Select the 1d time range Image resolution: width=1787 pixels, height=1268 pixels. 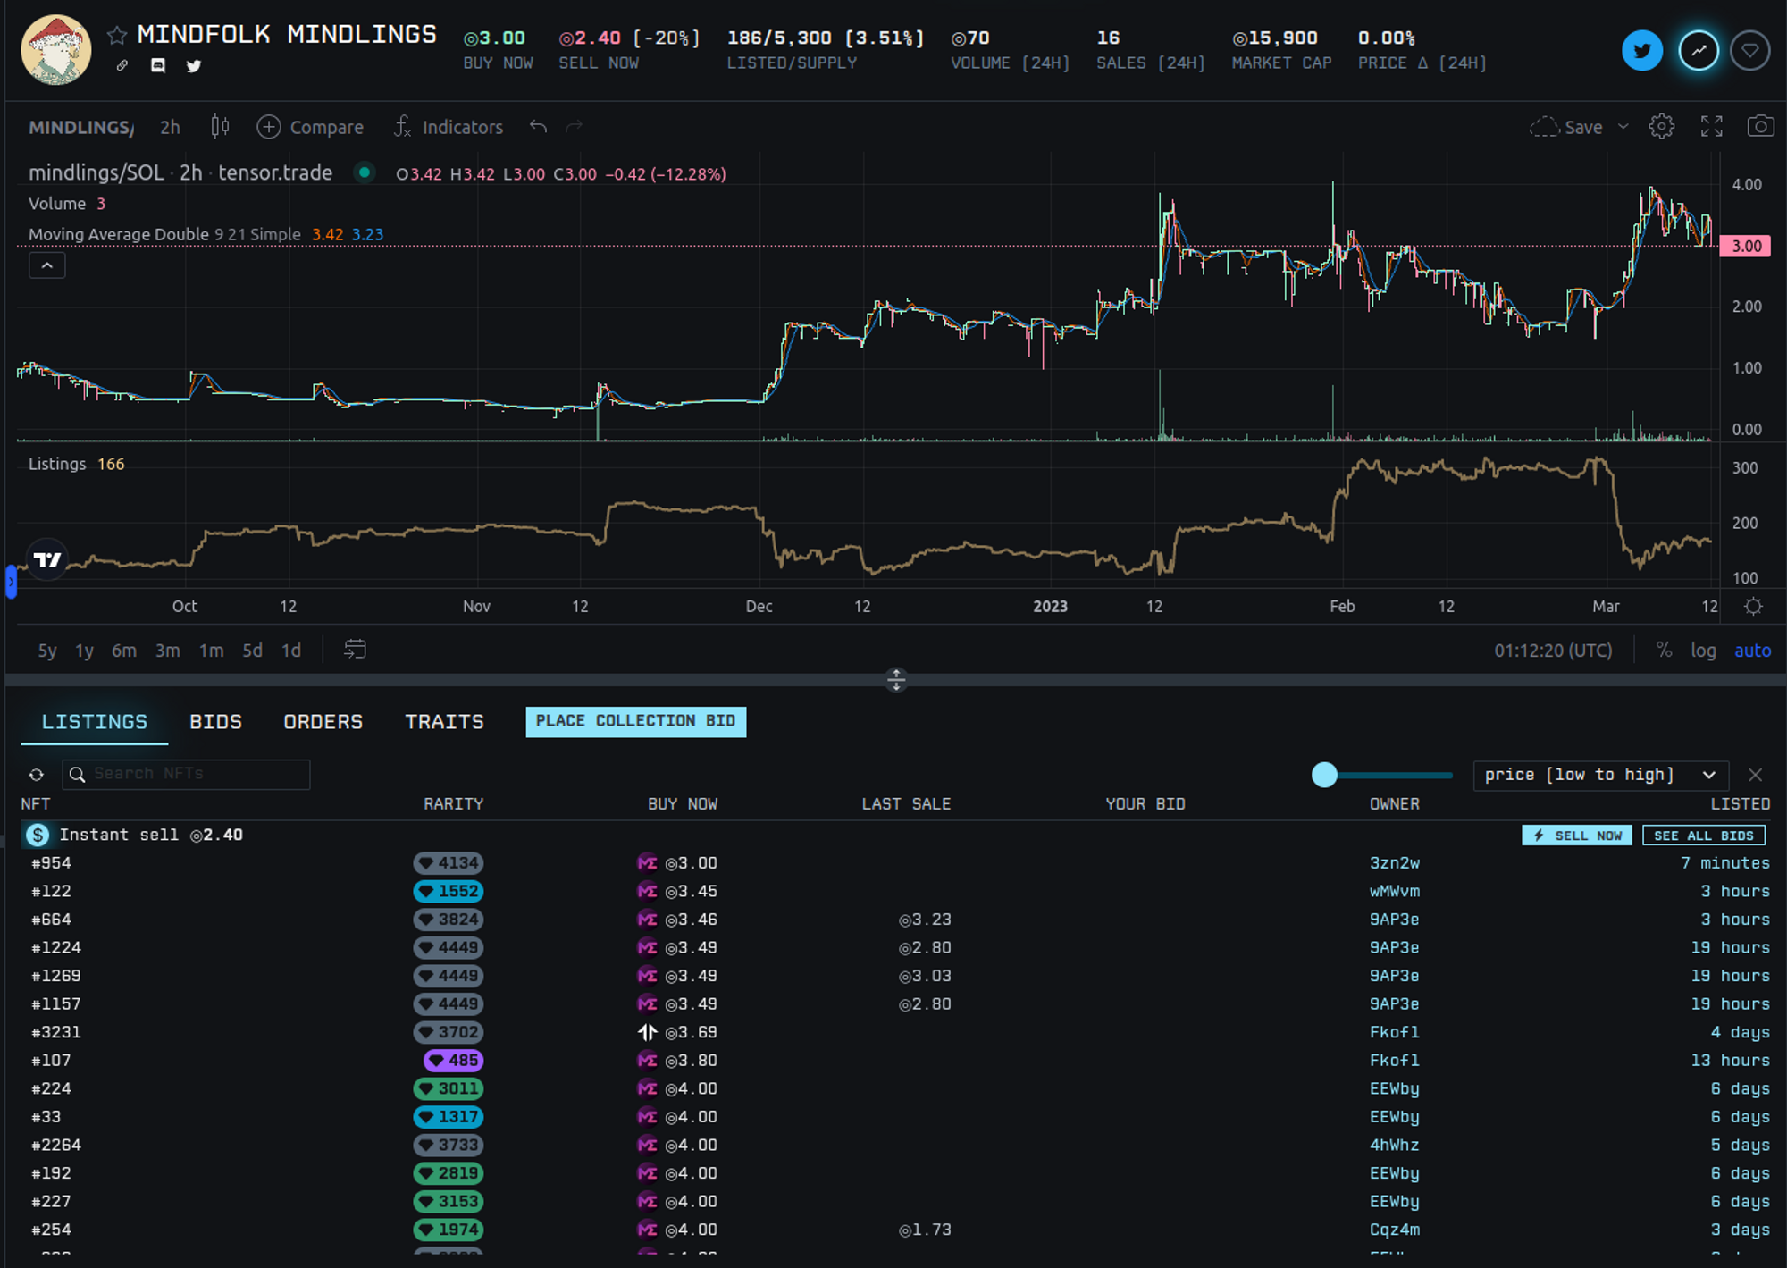coord(291,651)
